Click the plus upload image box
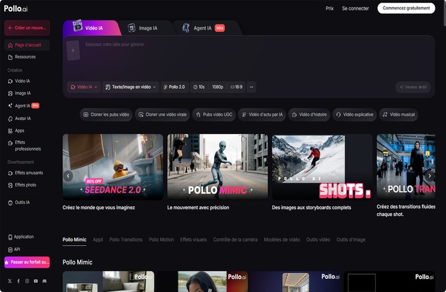The width and height of the screenshot is (446, 292). click(73, 50)
